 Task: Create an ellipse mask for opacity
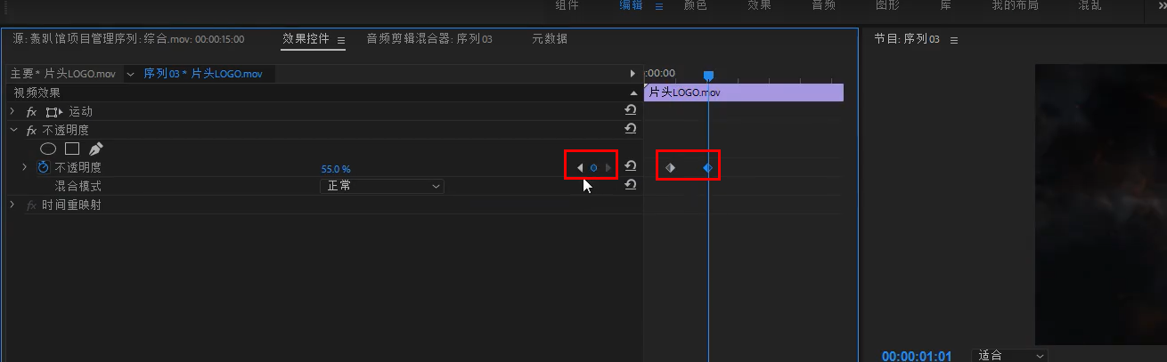click(49, 149)
